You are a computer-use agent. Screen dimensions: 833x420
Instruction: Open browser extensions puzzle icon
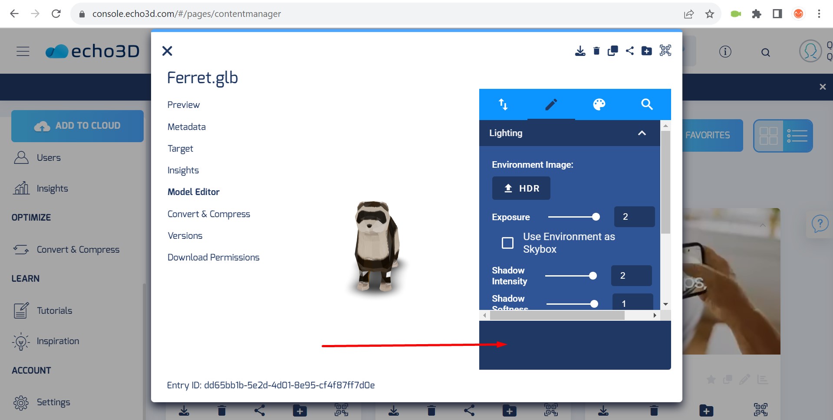(757, 14)
